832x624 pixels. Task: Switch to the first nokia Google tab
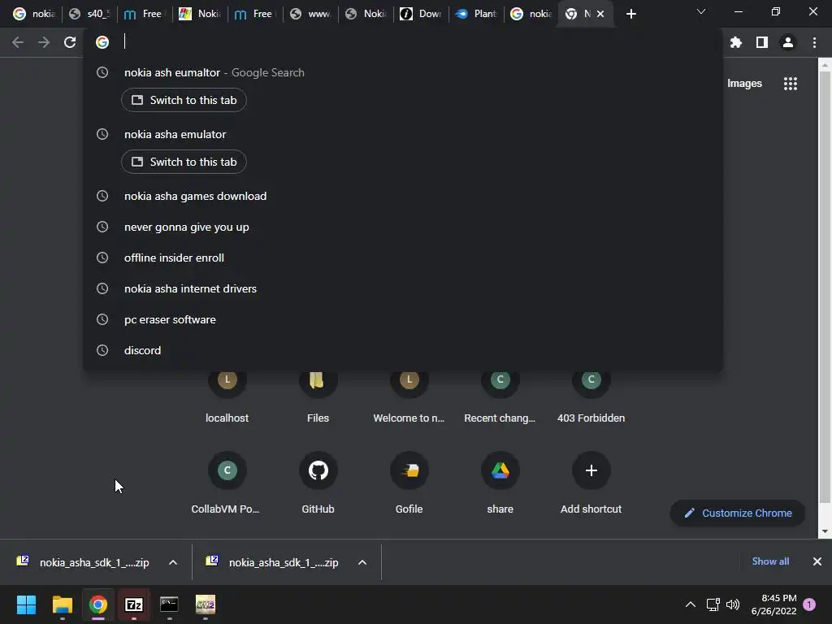point(35,14)
